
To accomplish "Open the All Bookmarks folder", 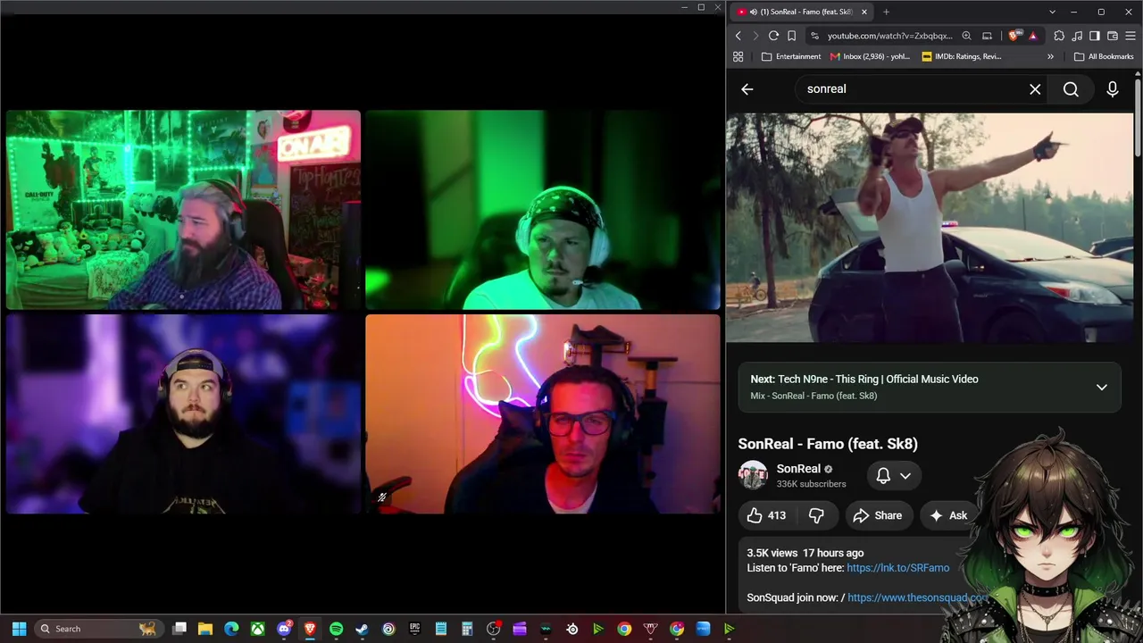I will (1104, 56).
